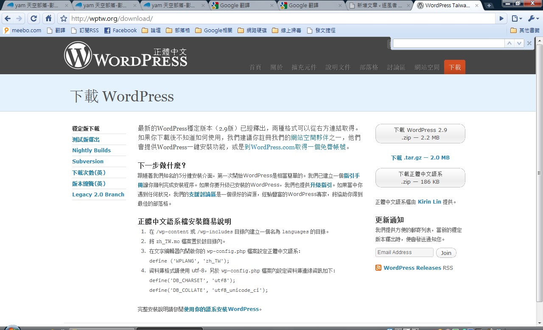Screen dimensions: 543x330
Task: Open the Subversion sidebar link
Action: (88, 161)
